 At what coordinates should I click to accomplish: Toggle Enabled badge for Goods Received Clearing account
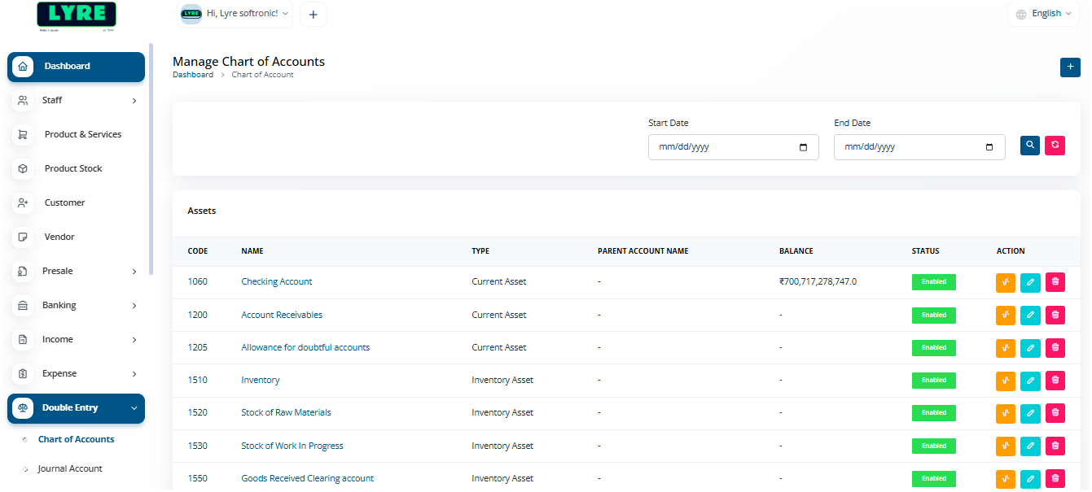click(933, 478)
